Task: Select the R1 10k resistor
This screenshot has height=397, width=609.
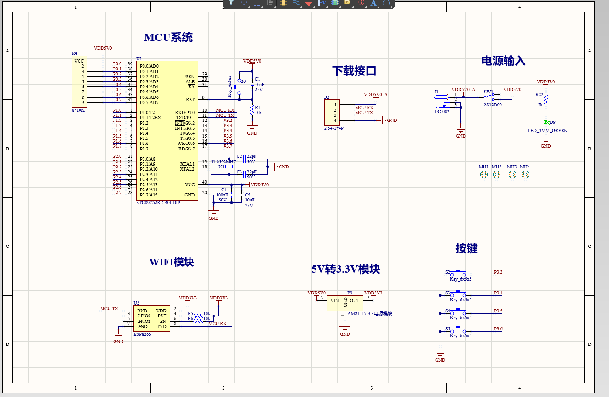Action: pos(252,110)
